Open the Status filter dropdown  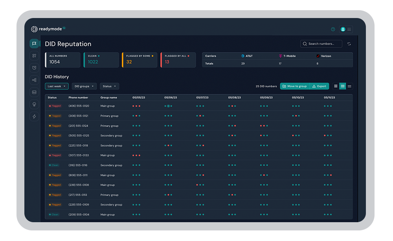pyautogui.click(x=109, y=86)
